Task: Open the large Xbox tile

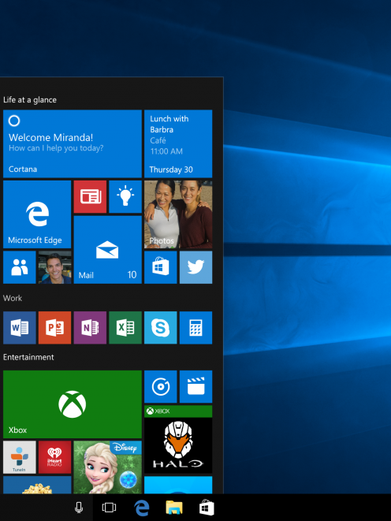Action: (73, 404)
